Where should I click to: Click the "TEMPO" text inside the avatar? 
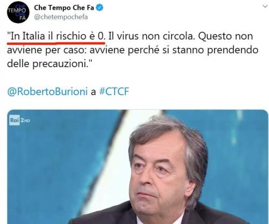point(17,10)
